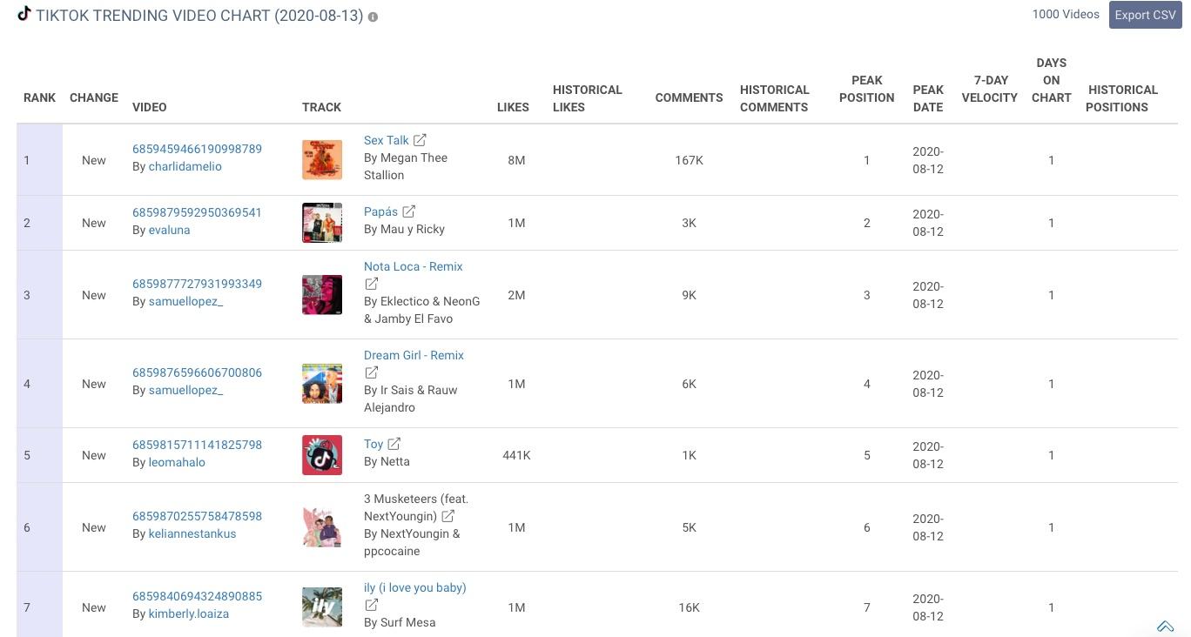Open the kimberly.loaiza creator link
The image size is (1191, 637).
coord(189,614)
